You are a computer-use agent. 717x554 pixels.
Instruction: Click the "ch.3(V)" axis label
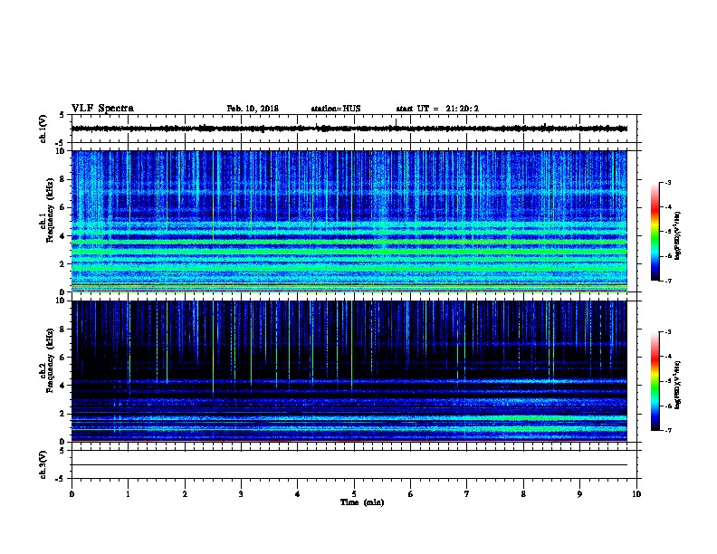coord(43,464)
